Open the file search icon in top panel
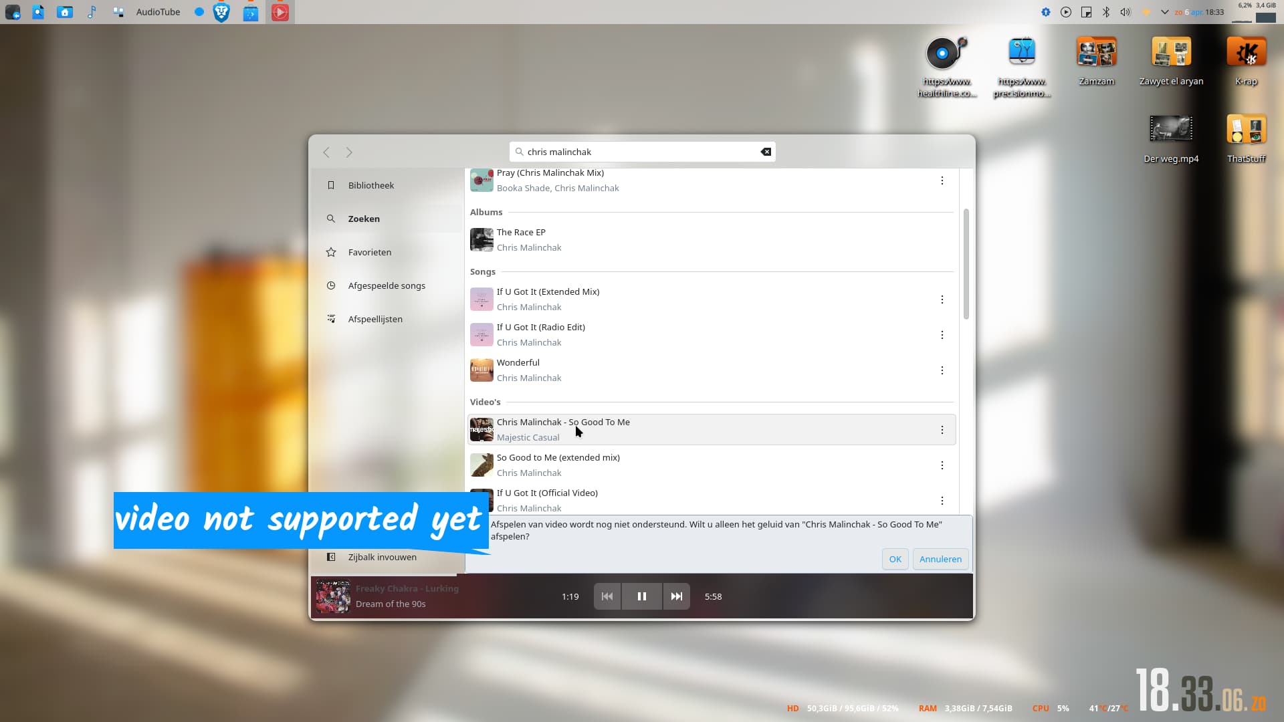Screen dimensions: 1284x722 click(x=38, y=12)
